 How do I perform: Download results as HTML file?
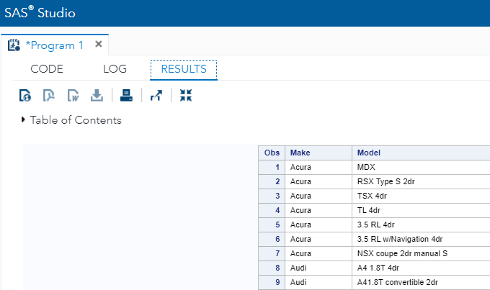[26, 95]
